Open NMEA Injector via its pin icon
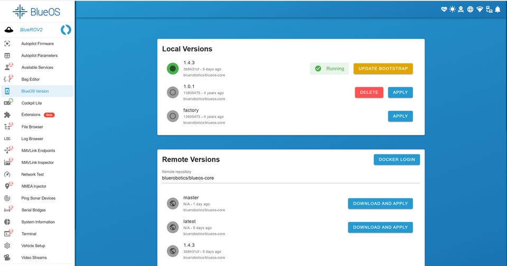The height and width of the screenshot is (266, 507). coord(8,186)
